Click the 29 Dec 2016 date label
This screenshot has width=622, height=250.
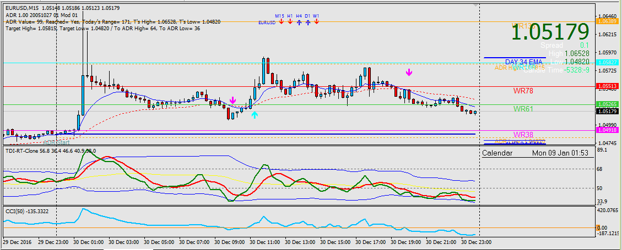tap(17, 241)
